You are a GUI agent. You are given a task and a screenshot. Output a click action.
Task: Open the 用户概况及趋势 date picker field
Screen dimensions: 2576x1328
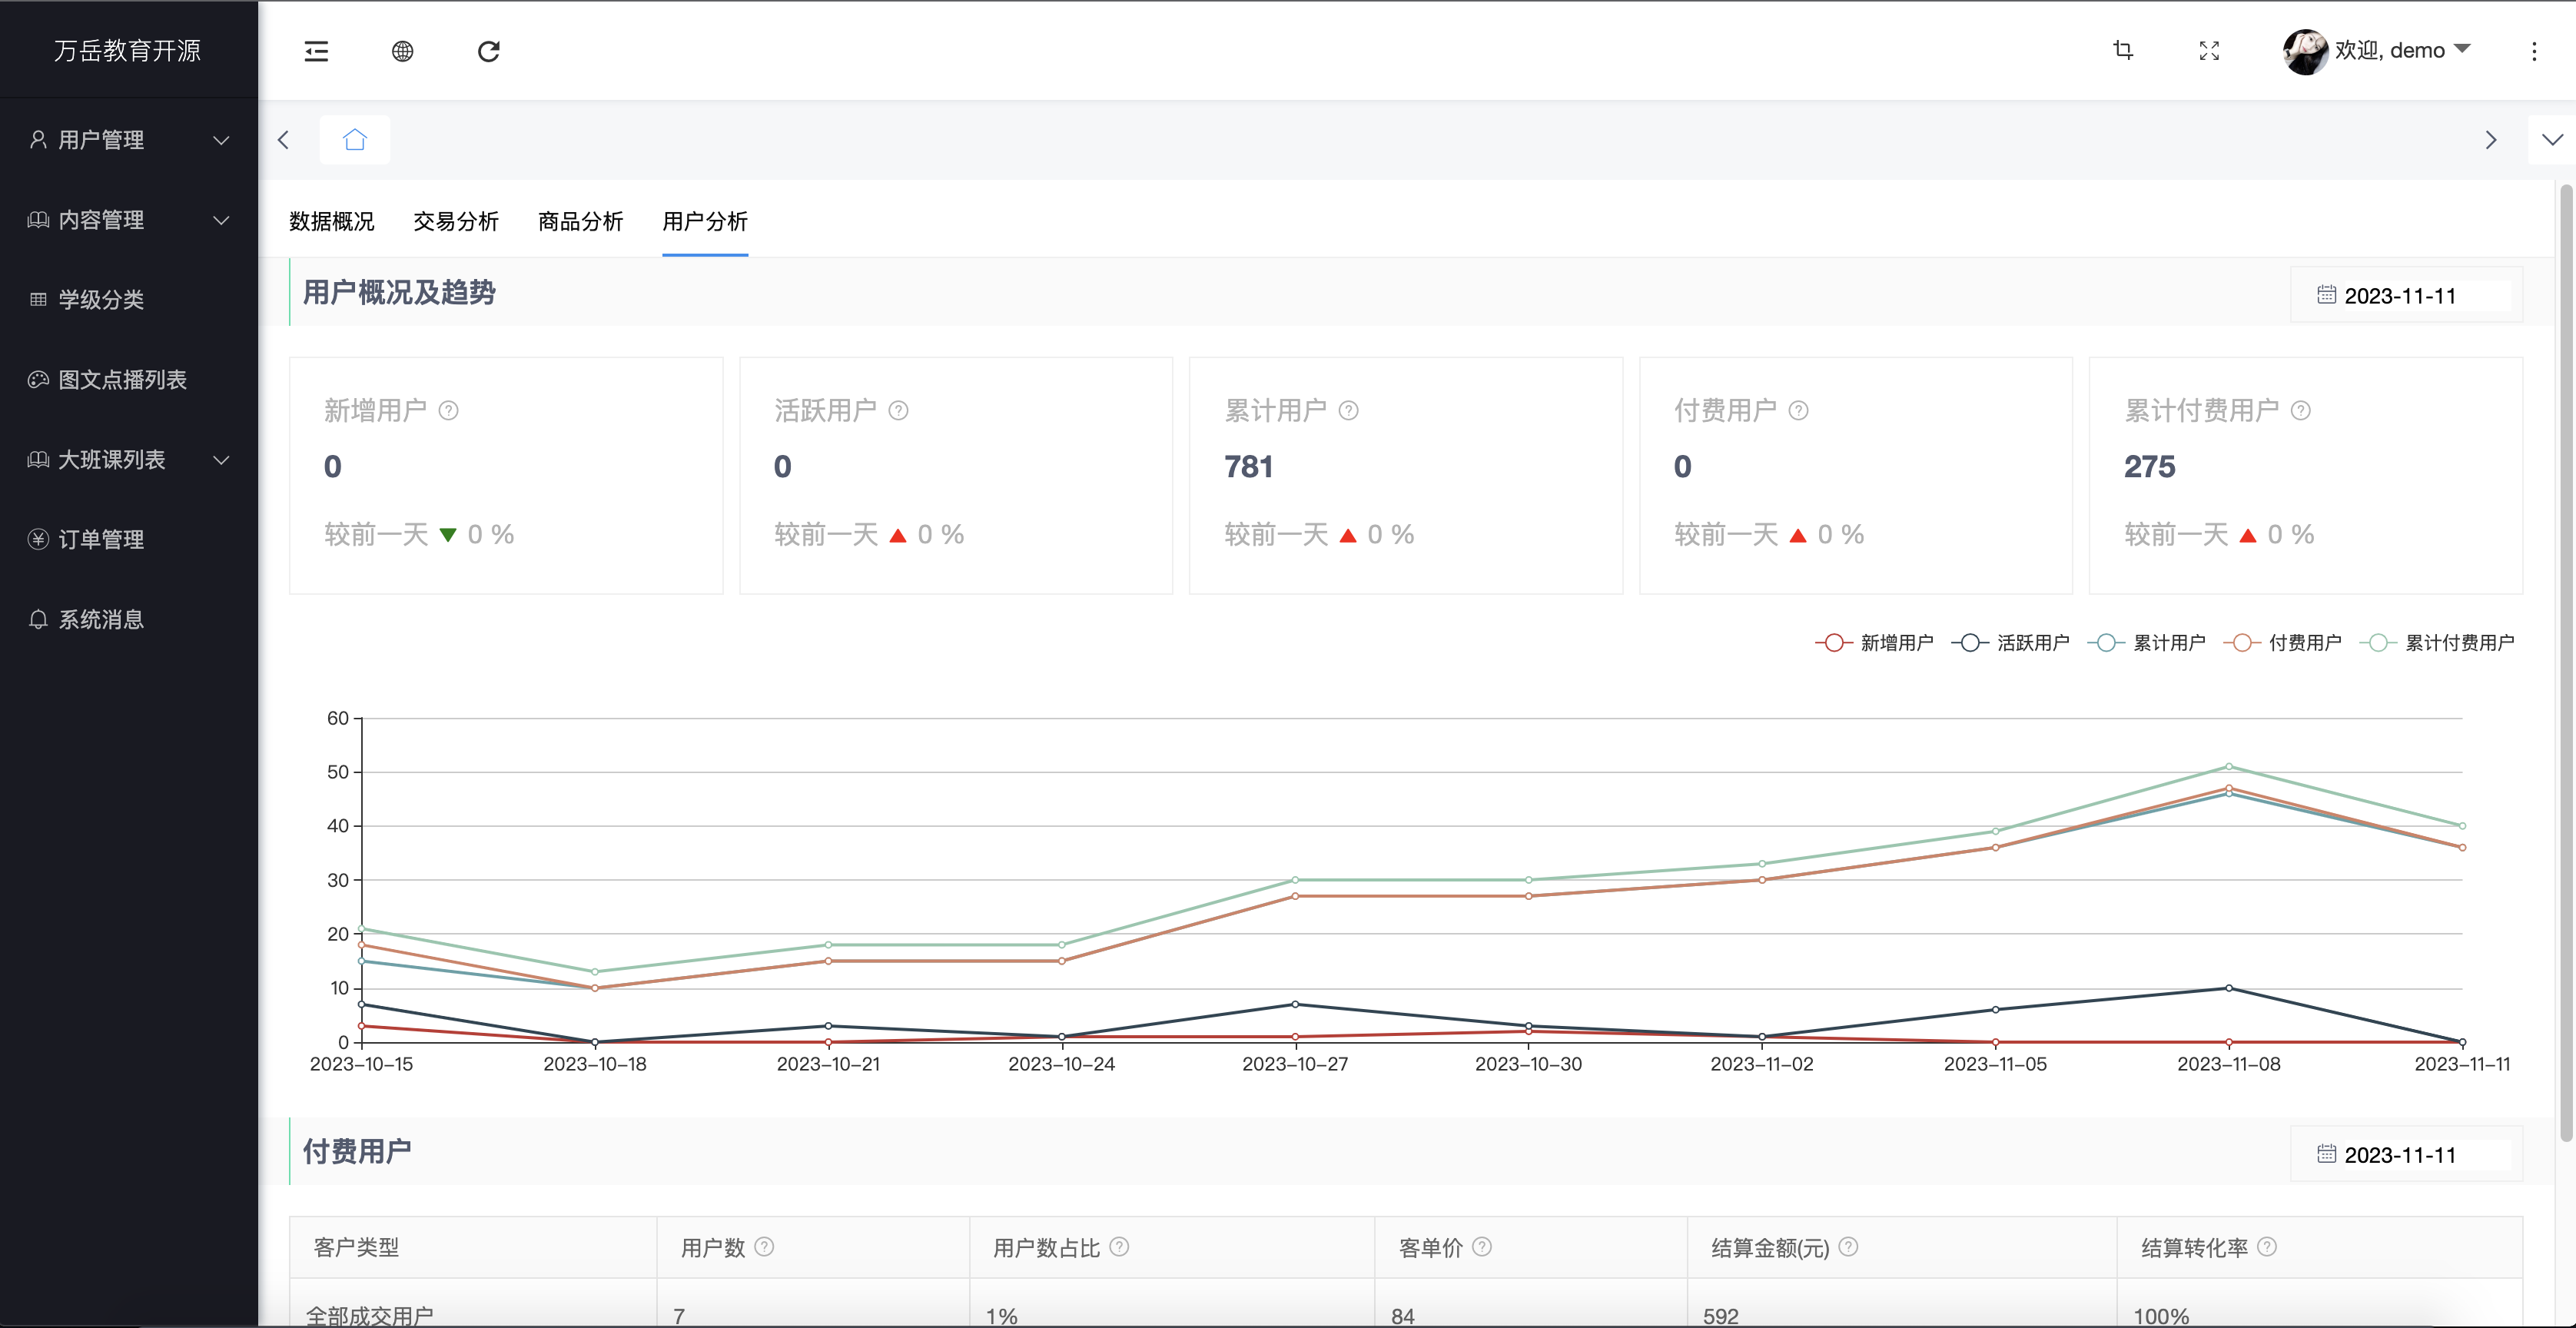click(2406, 295)
